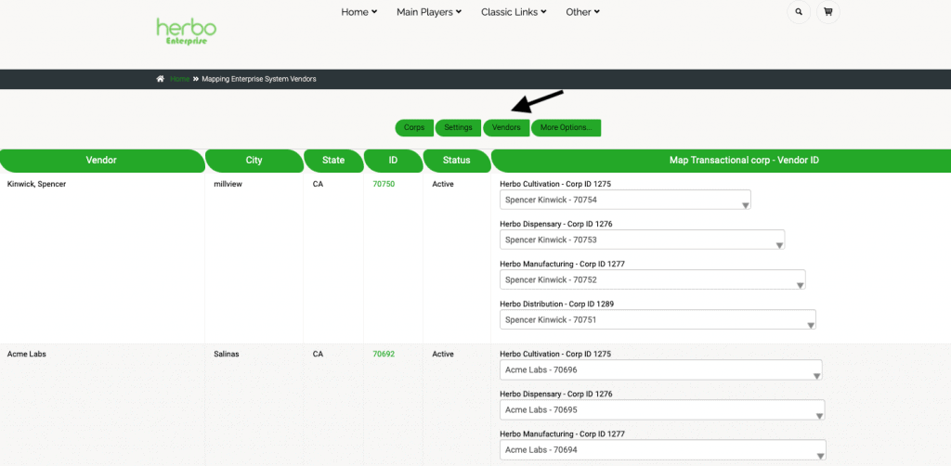
Task: Click the City column header
Action: click(x=254, y=161)
